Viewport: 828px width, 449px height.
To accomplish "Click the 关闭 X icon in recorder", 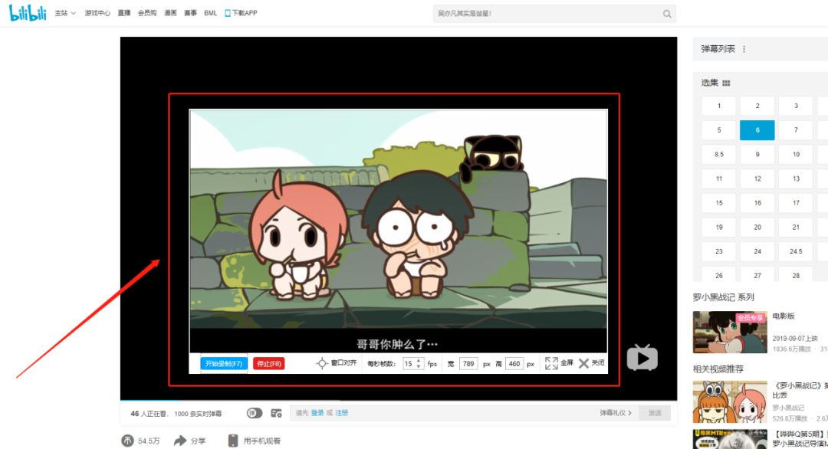I will 583,363.
